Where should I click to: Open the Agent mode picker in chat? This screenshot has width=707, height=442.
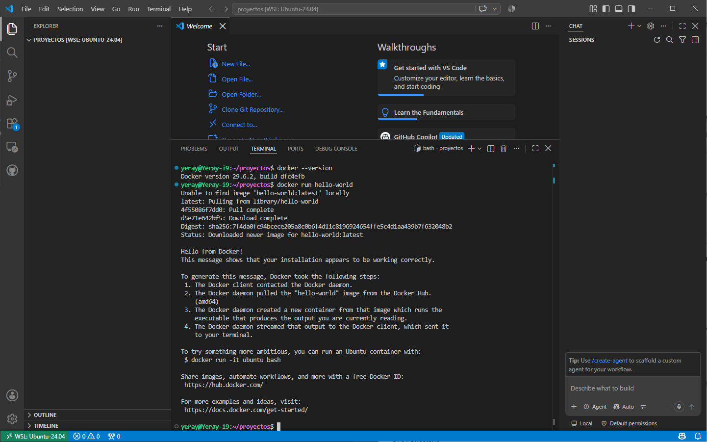(595, 407)
